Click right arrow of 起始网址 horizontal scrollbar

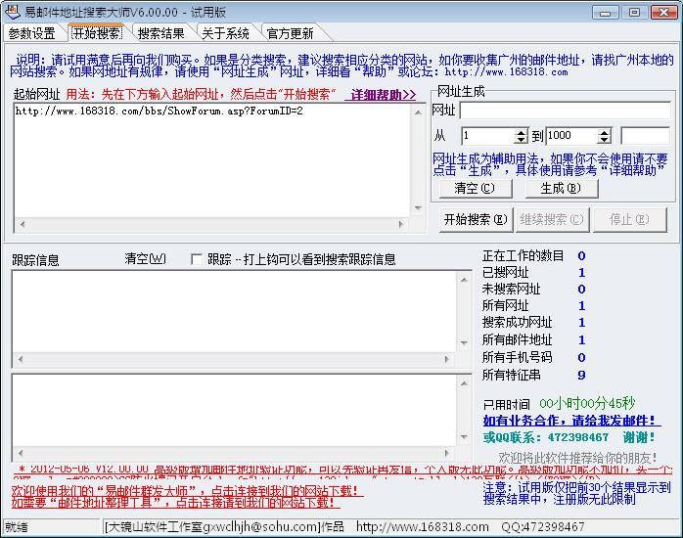401,224
